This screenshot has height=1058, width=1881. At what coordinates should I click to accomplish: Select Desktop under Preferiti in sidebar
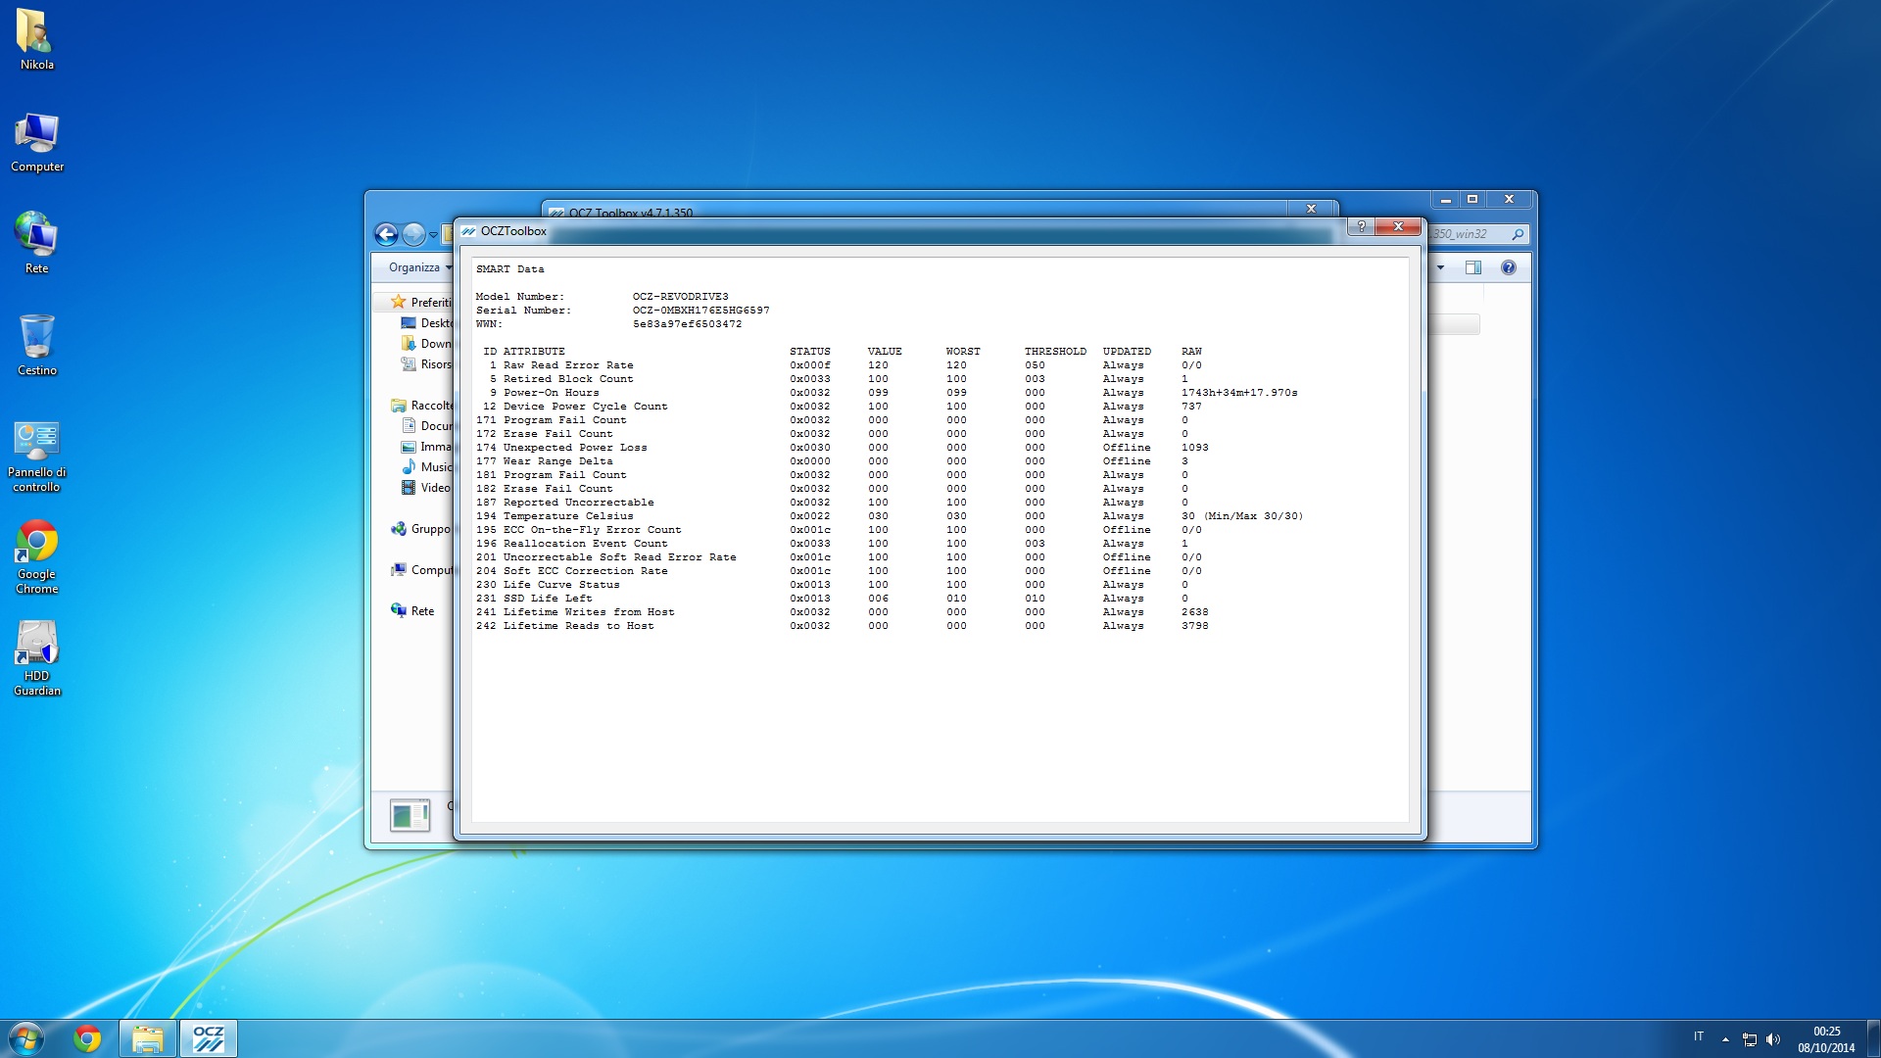pyautogui.click(x=427, y=322)
